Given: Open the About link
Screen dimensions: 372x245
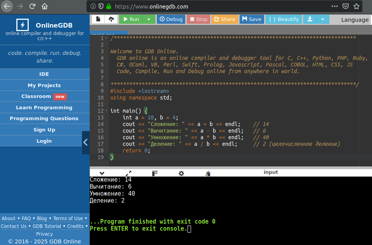Looking at the screenshot, I should click(9, 219).
